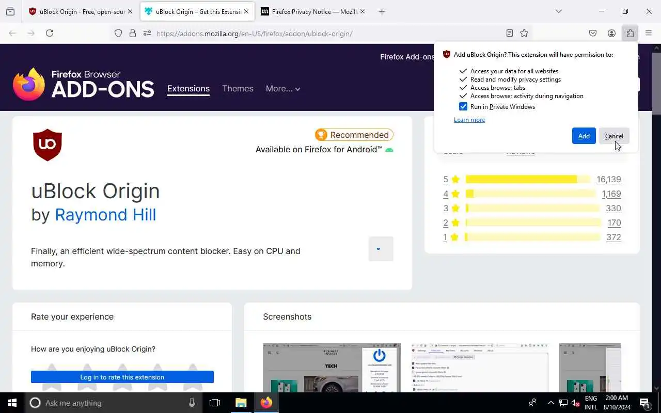Image resolution: width=661 pixels, height=413 pixels.
Task: Open the notification center icon
Action: click(644, 403)
